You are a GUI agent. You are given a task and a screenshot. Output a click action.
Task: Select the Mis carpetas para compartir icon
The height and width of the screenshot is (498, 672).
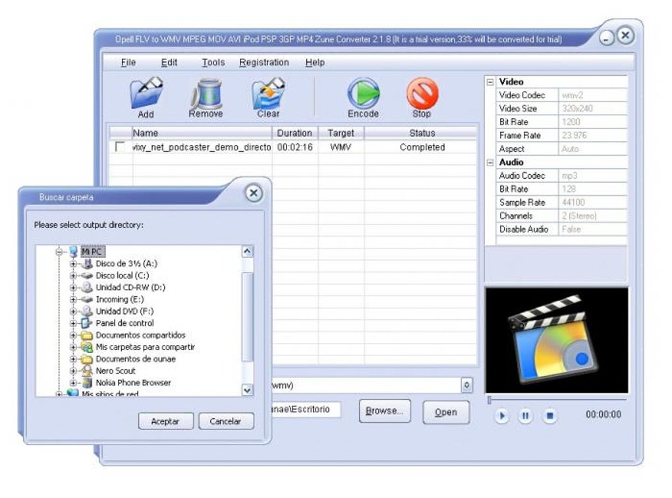(x=87, y=347)
